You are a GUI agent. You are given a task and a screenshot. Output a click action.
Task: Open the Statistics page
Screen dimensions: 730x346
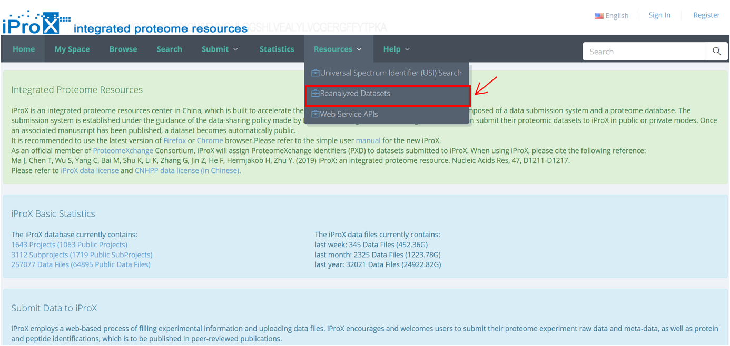(x=277, y=49)
